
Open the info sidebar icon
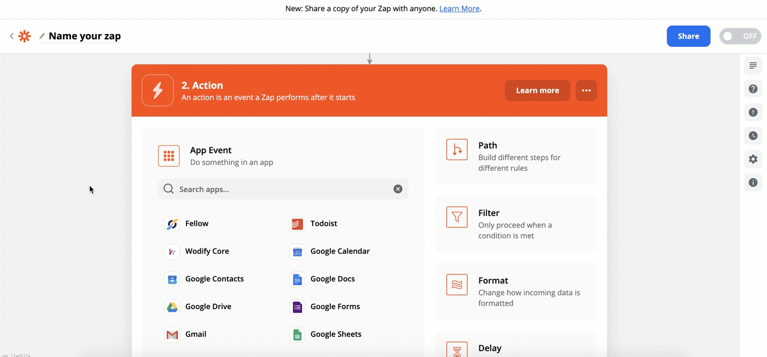[753, 182]
